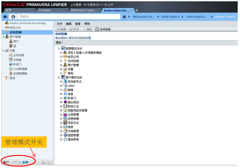Click the 查找 toolbar button
240x168 pixels.
click(x=87, y=29)
